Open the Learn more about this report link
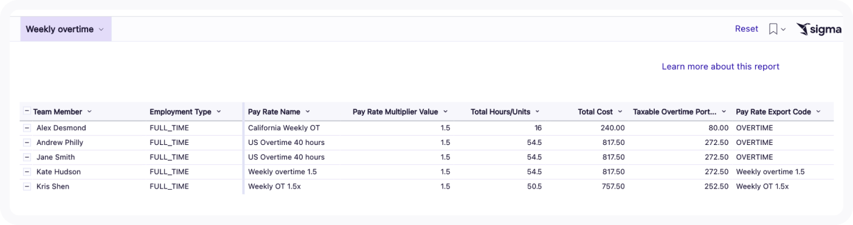Screen dimensions: 853x225 (720, 67)
